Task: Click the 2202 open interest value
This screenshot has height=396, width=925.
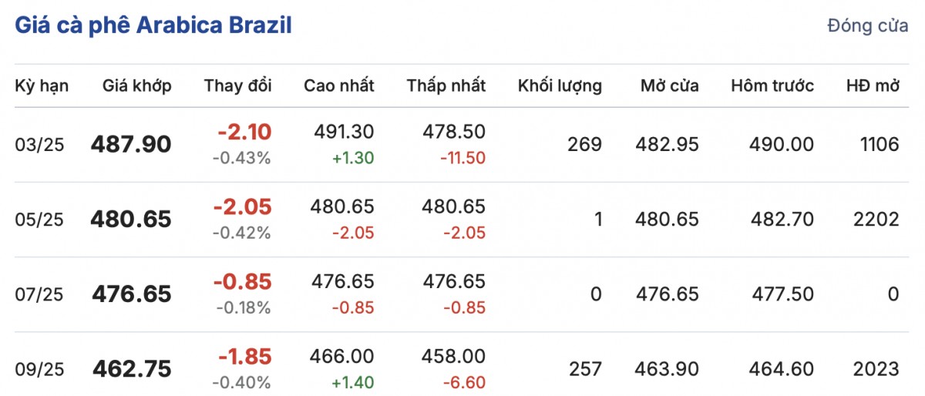Action: click(877, 220)
